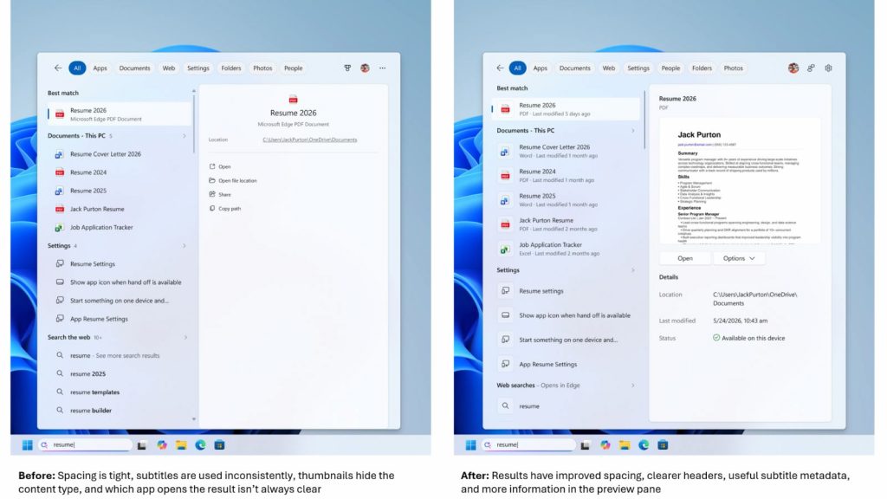Select the Folders tab in Before panel
Image resolution: width=887 pixels, height=499 pixels.
[x=230, y=68]
